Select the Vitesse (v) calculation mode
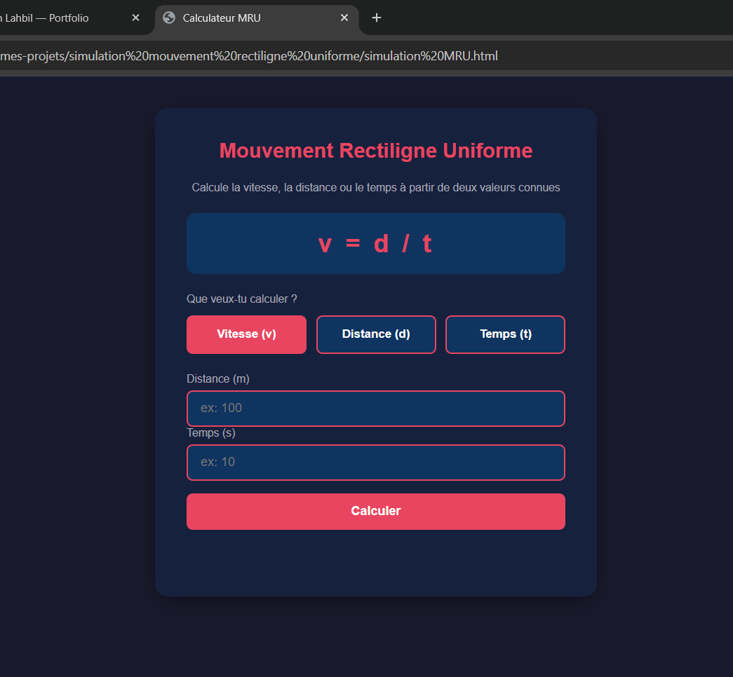Viewport: 733px width, 677px height. [246, 334]
